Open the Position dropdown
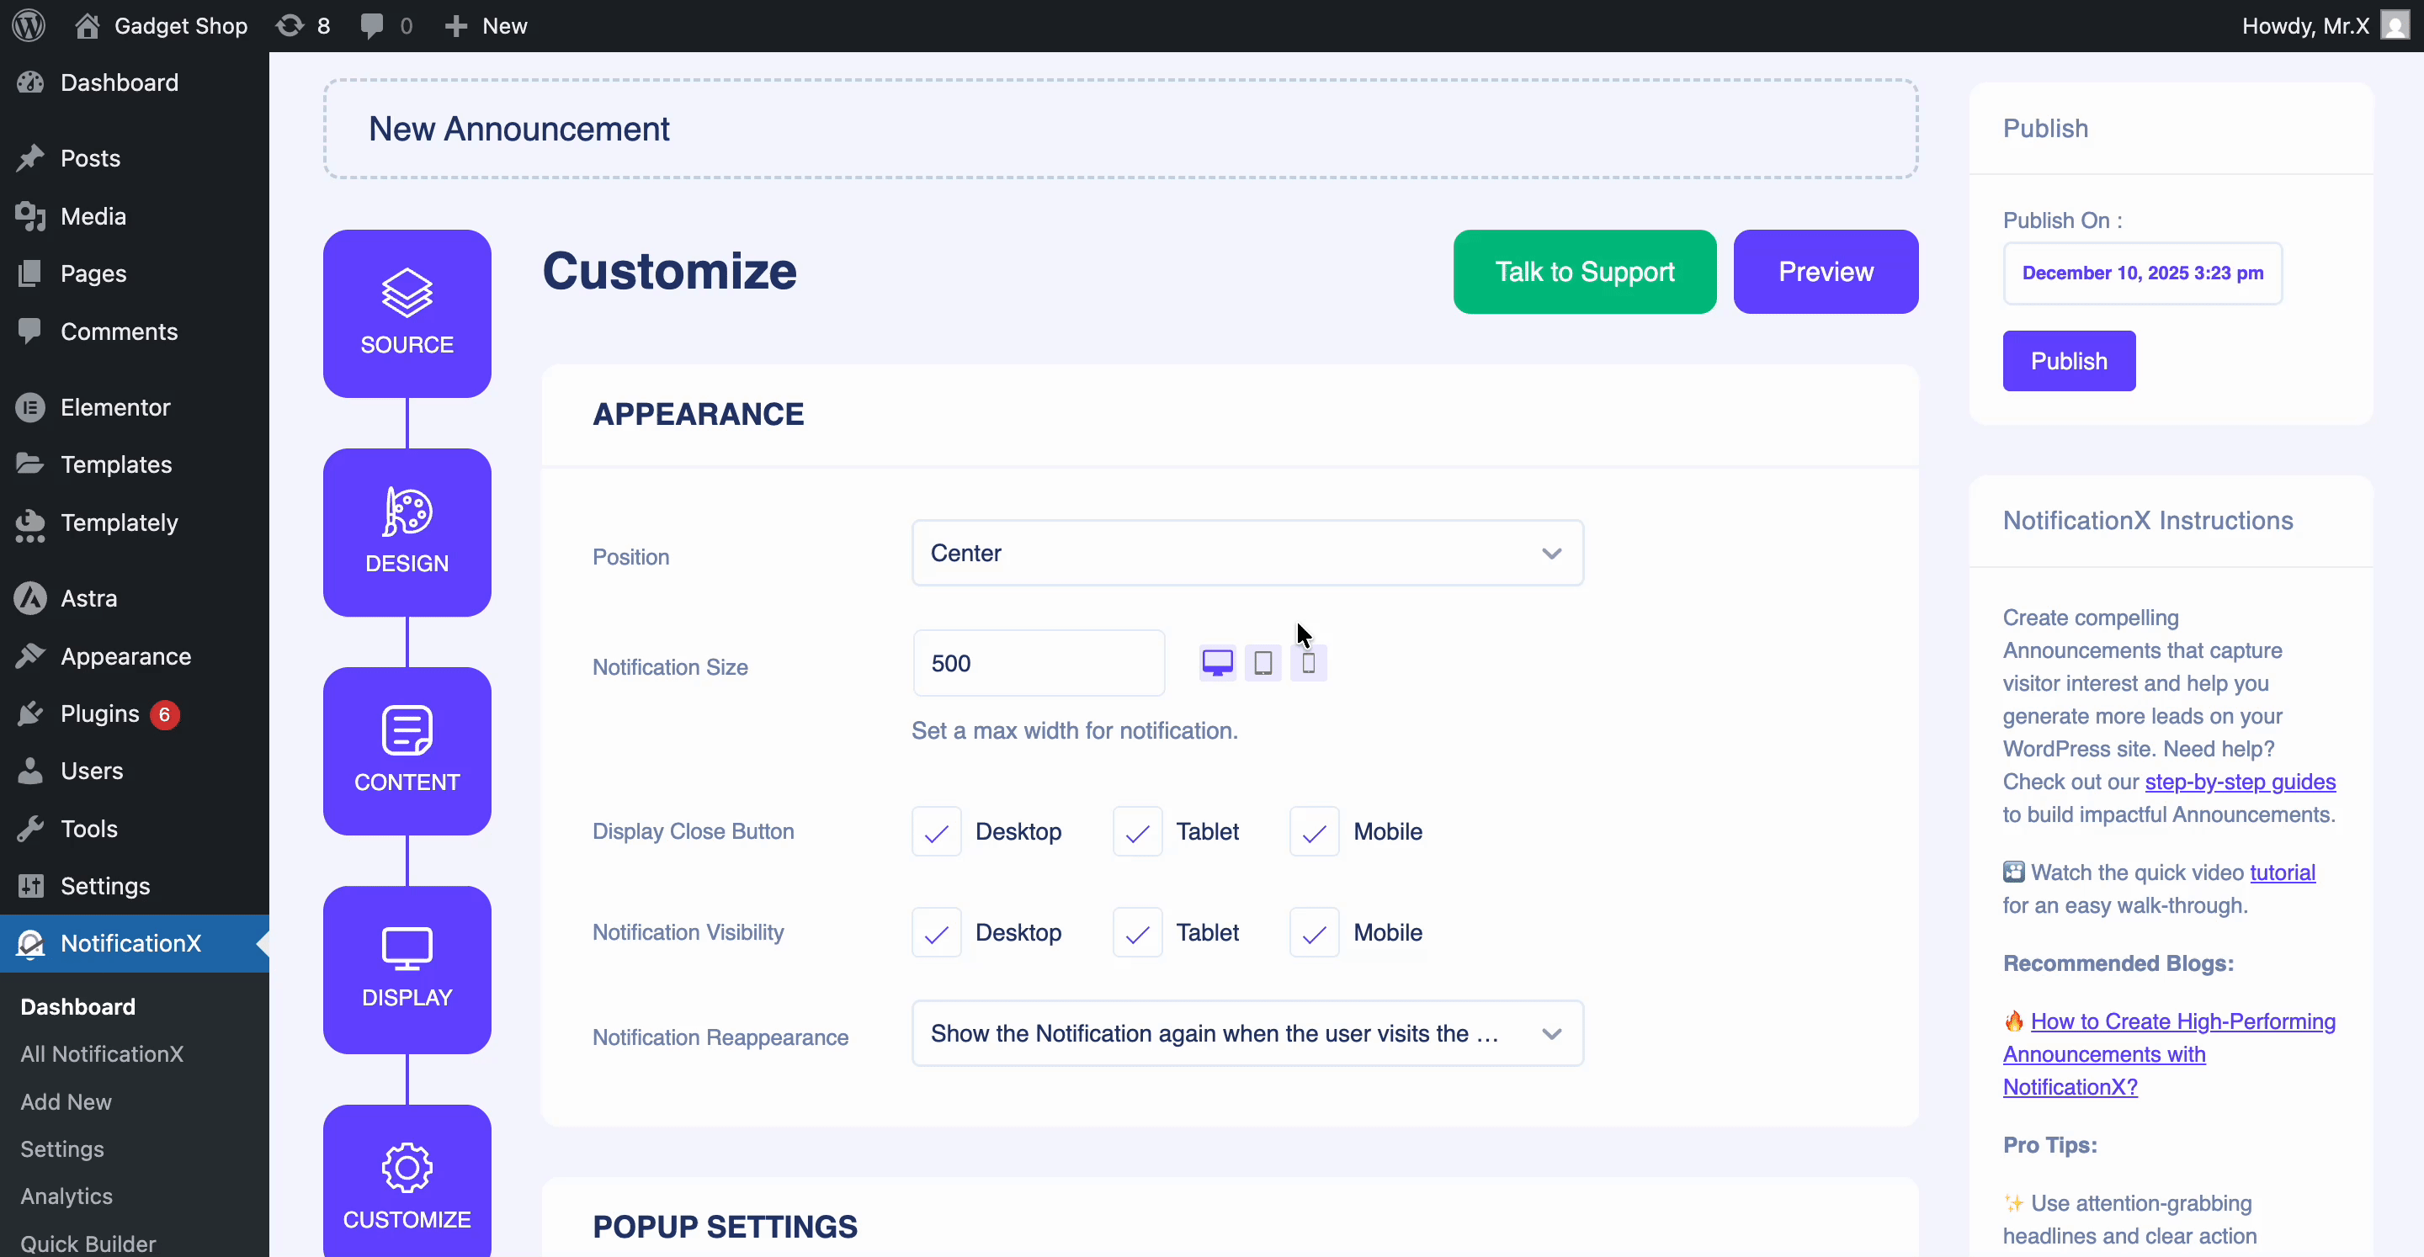 point(1247,554)
